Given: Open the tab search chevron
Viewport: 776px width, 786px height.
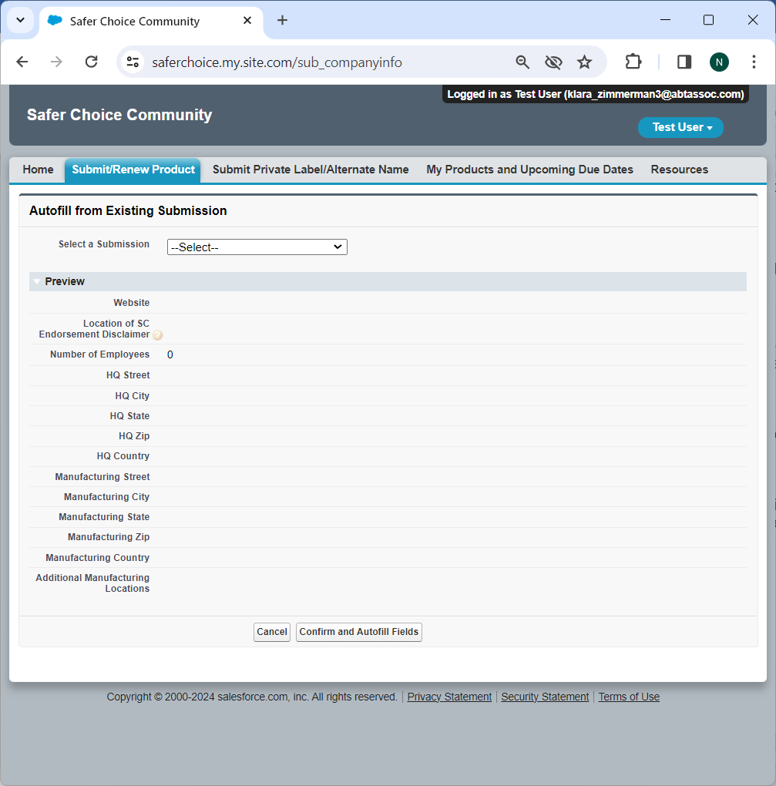Looking at the screenshot, I should pos(21,21).
